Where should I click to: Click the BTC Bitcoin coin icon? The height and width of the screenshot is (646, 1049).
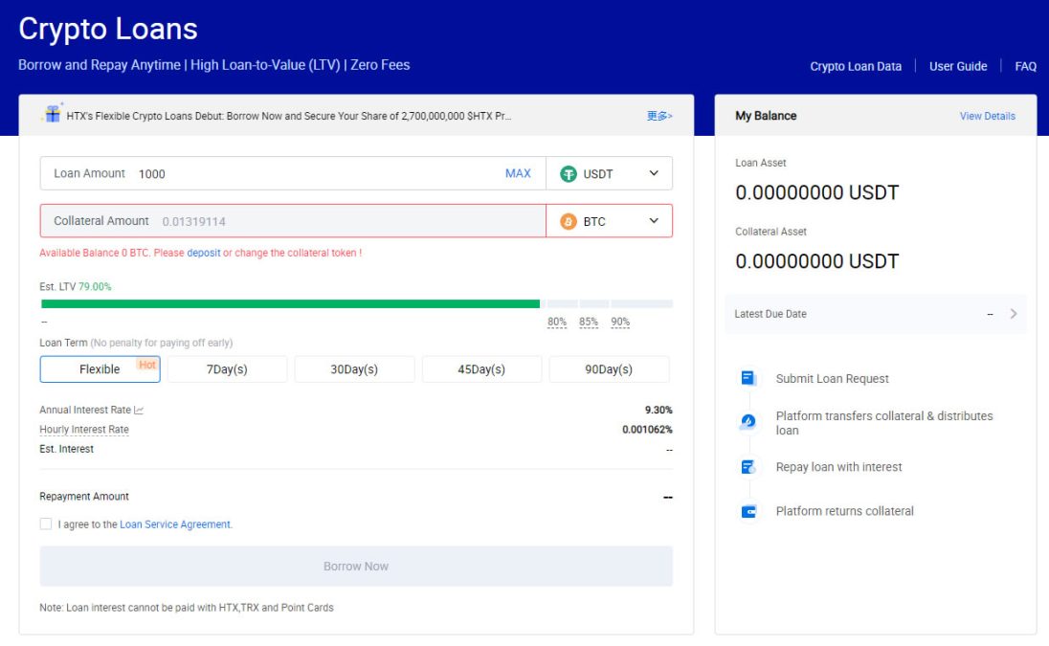click(x=568, y=221)
